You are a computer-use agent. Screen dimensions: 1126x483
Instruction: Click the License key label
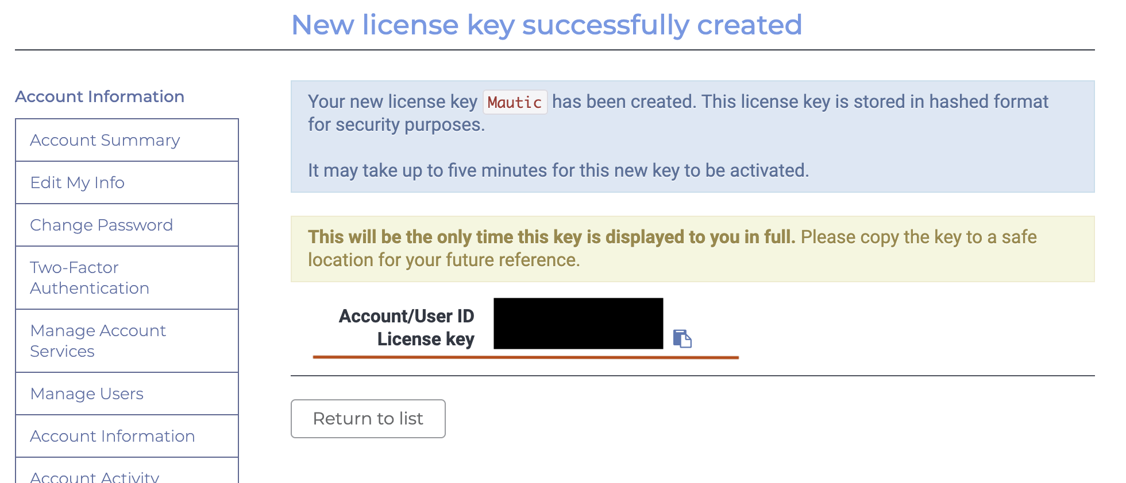pyautogui.click(x=426, y=339)
